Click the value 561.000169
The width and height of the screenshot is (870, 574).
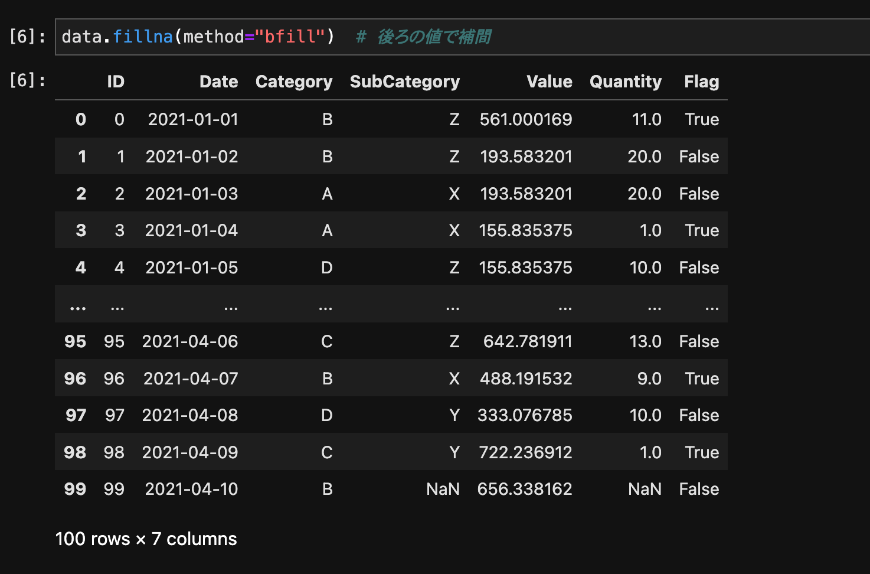click(x=526, y=119)
